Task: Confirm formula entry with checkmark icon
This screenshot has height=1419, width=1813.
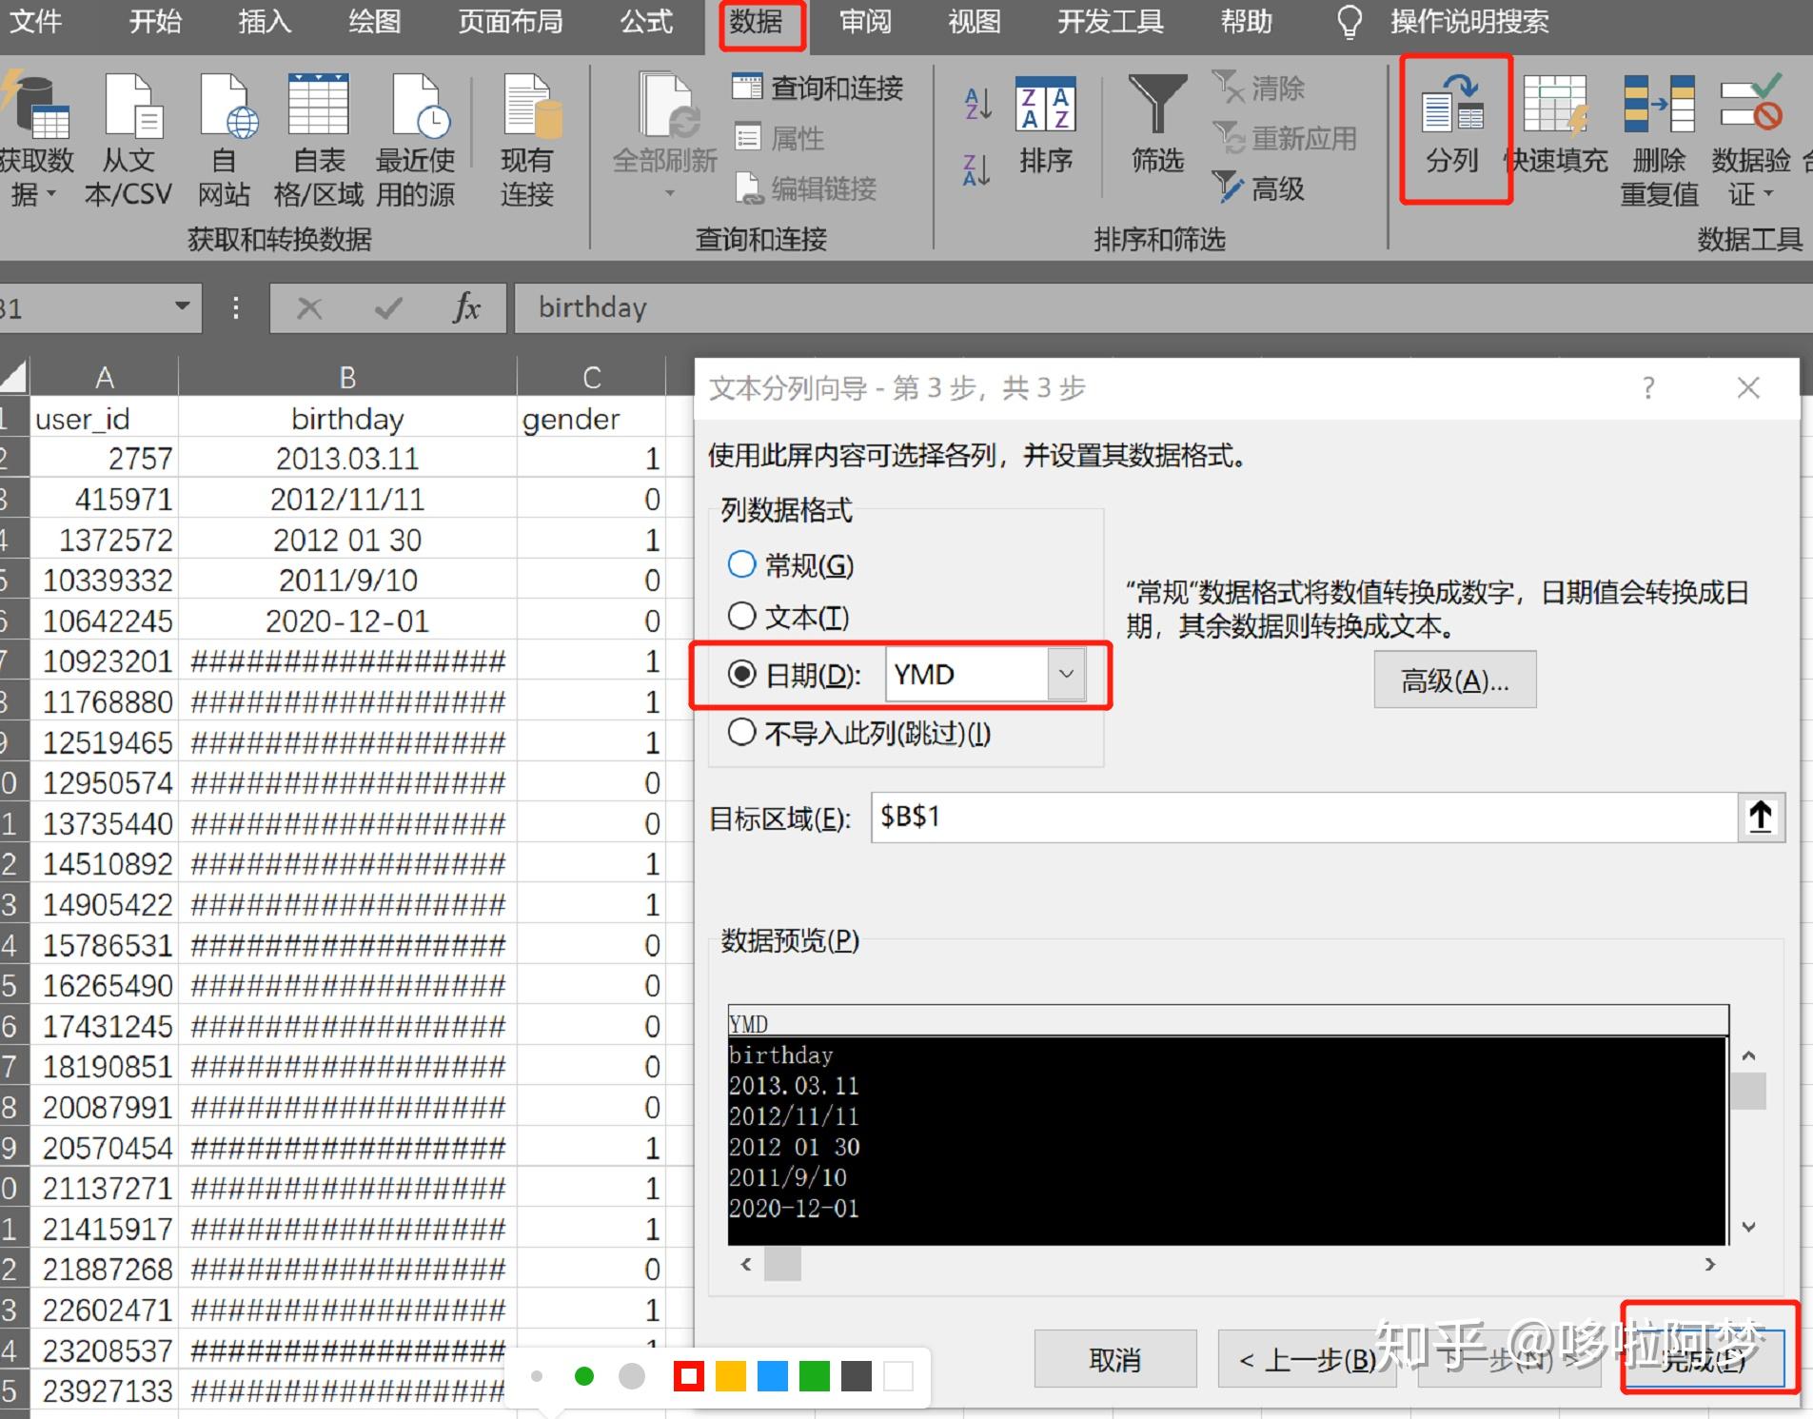Action: (x=388, y=307)
